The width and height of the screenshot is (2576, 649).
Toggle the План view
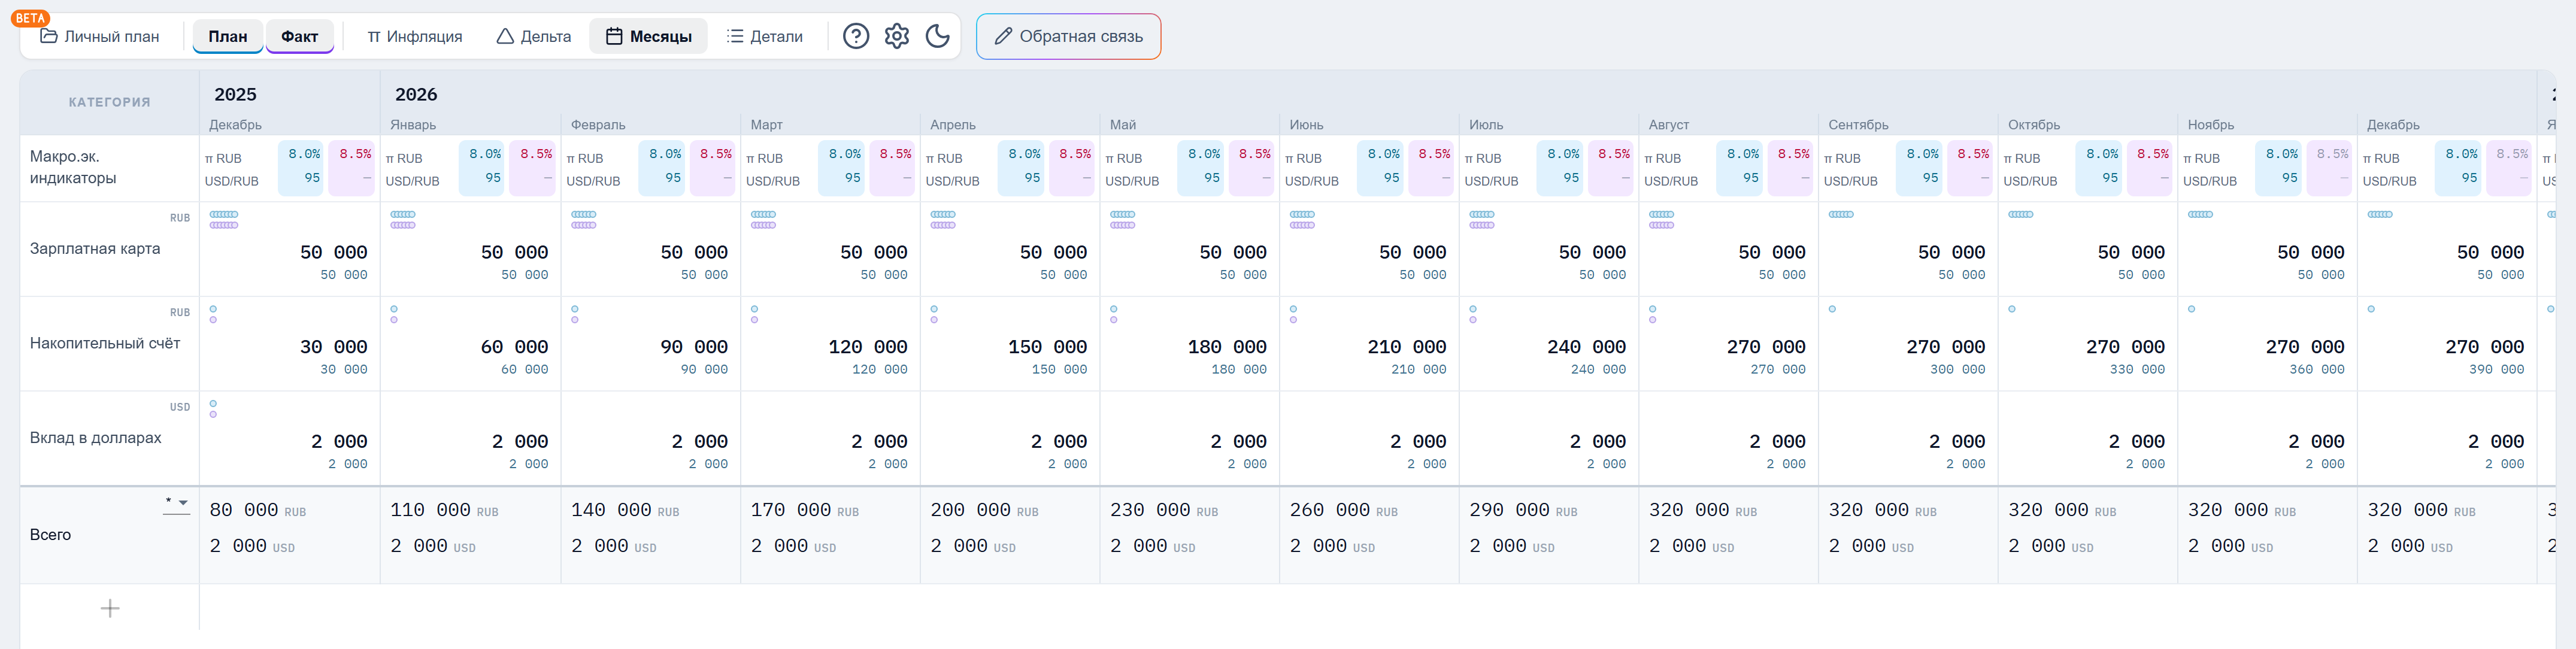(228, 36)
